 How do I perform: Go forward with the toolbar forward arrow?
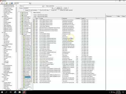[x=3, y=3]
